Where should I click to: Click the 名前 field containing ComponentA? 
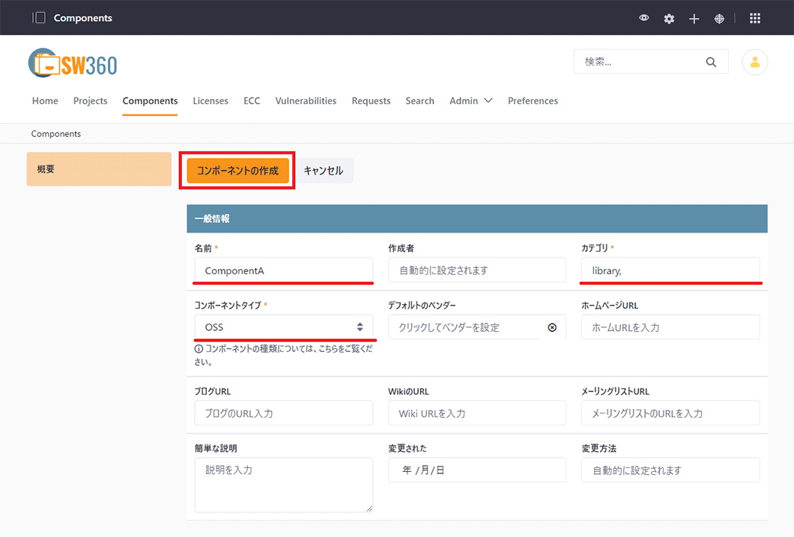[x=283, y=270]
